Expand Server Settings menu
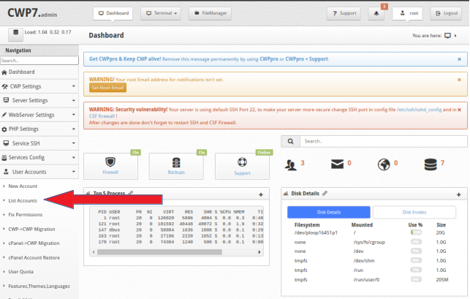 (39, 100)
